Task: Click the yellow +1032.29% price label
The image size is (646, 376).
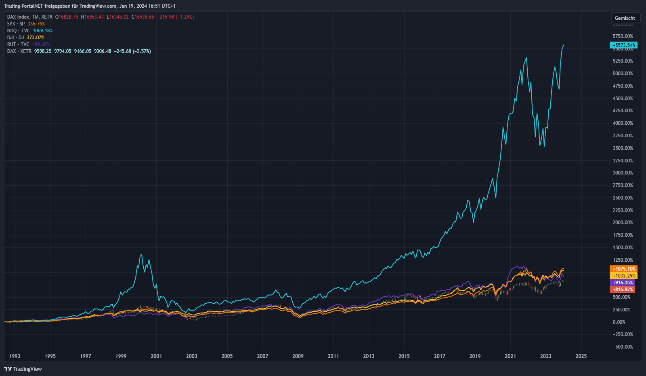Action: (x=623, y=276)
